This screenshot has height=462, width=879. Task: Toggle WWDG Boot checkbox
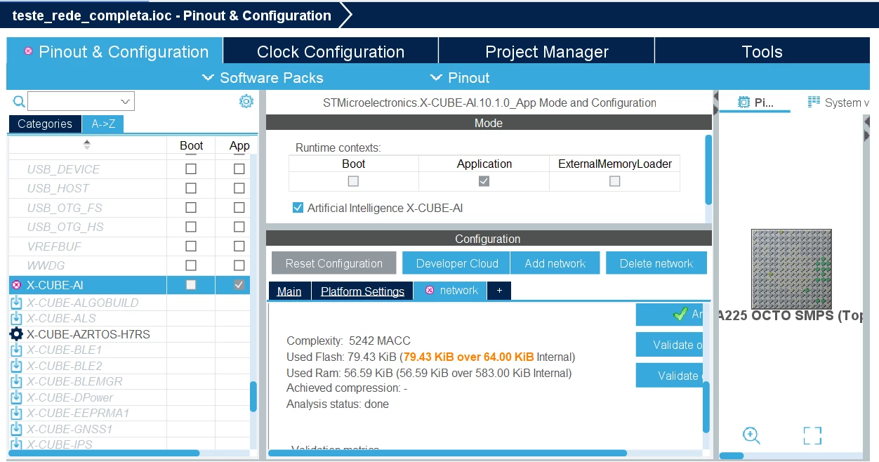[191, 265]
